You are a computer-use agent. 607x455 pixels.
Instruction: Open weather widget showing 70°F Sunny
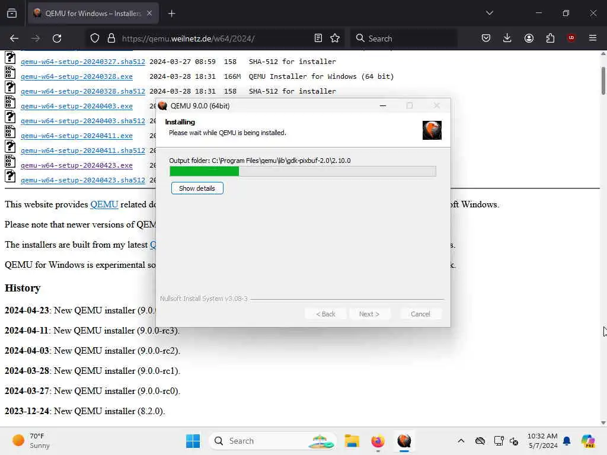[x=31, y=441]
